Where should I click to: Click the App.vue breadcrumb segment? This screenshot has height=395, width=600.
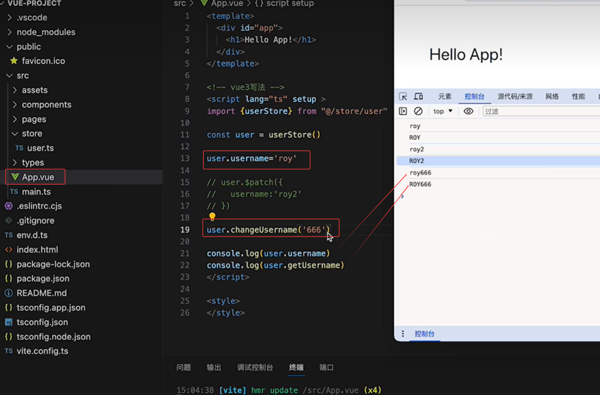click(227, 3)
